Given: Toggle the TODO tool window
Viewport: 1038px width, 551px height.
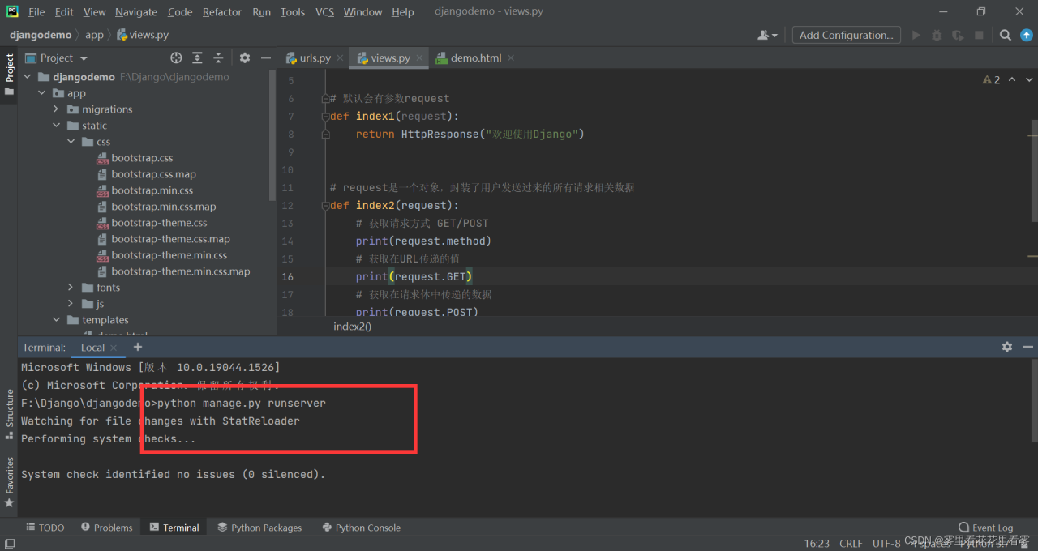Looking at the screenshot, I should coord(45,528).
